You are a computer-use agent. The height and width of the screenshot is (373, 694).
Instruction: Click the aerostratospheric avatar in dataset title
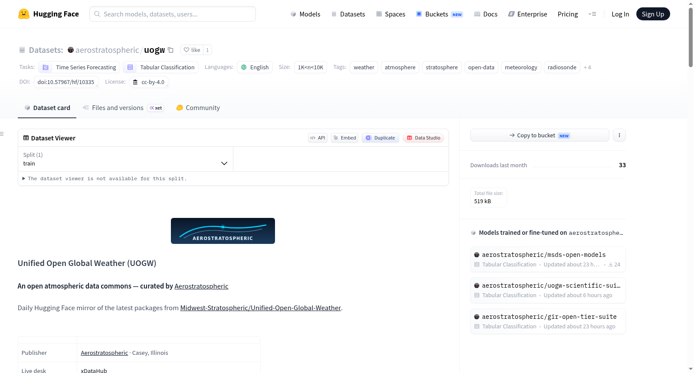point(71,50)
